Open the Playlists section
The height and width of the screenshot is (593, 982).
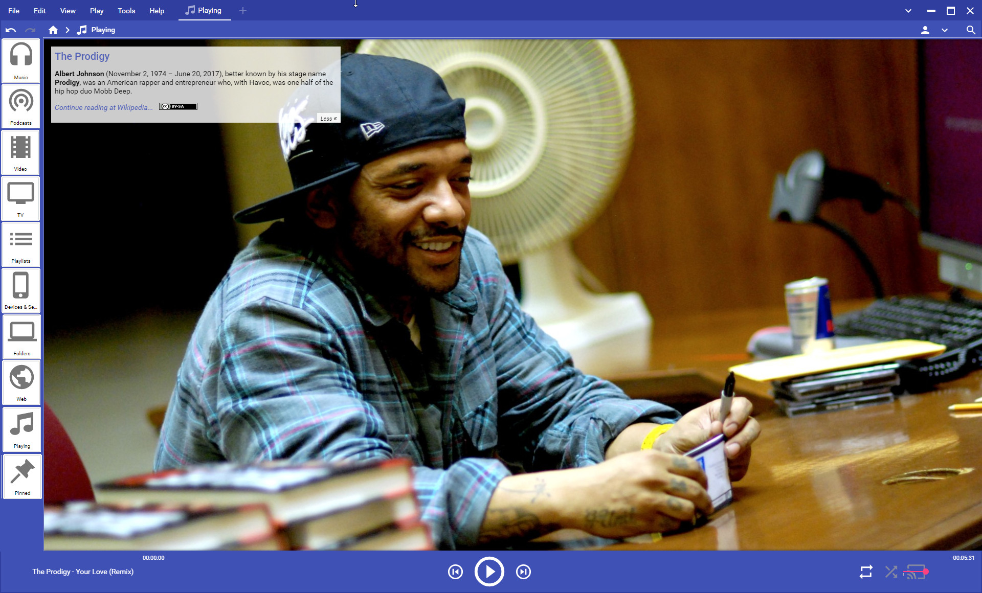click(21, 244)
